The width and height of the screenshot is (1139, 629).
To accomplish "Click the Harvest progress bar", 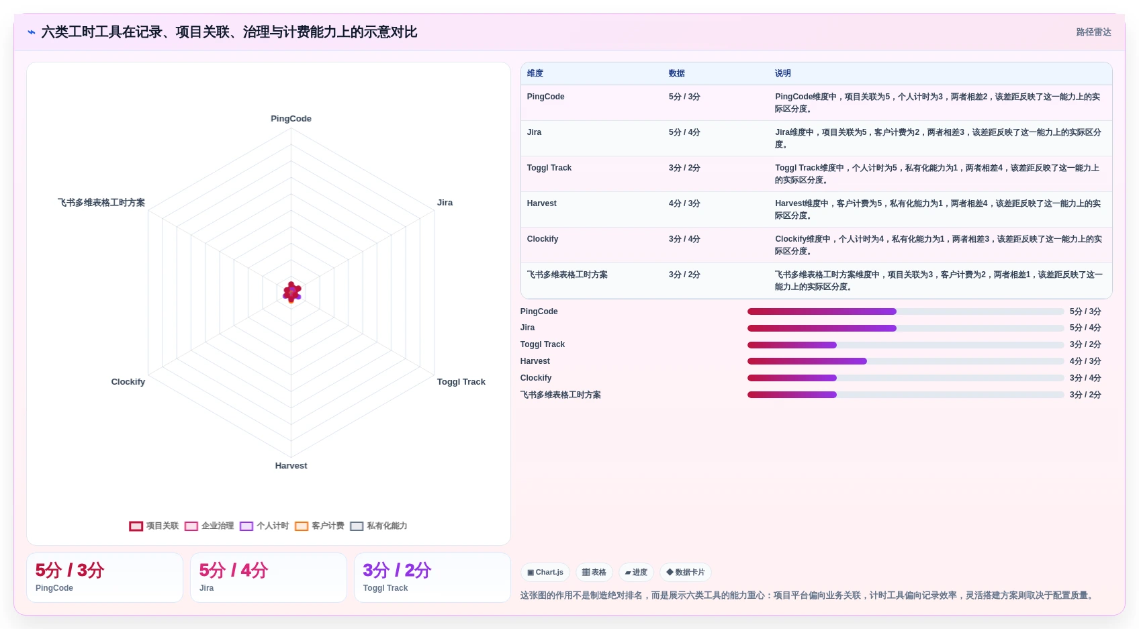I will (905, 361).
